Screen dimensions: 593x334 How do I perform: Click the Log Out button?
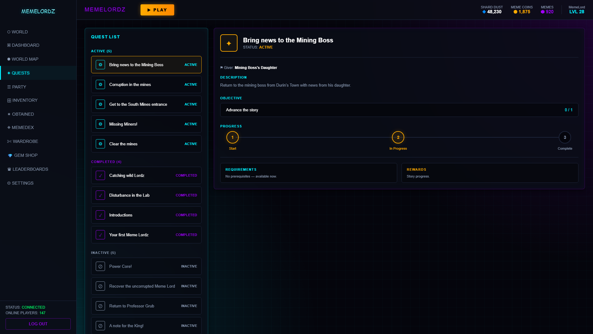pos(38,324)
